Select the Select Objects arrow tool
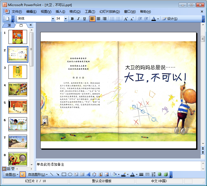The image size is (207, 186). click(x=23, y=175)
